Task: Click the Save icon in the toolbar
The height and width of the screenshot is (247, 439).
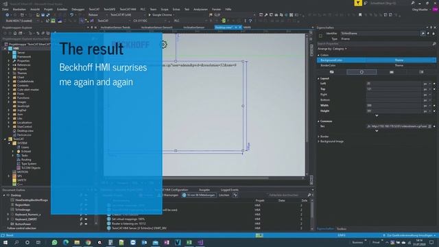Action: [x=43, y=15]
